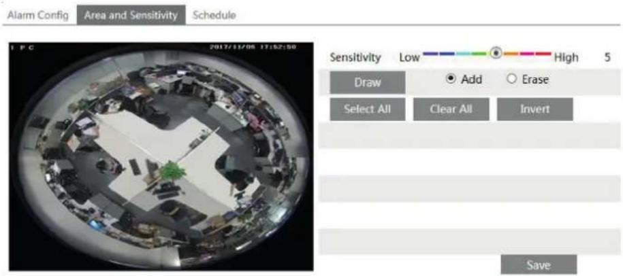Image resolution: width=623 pixels, height=276 pixels.
Task: Open the Alarm Config tab
Action: click(x=37, y=16)
